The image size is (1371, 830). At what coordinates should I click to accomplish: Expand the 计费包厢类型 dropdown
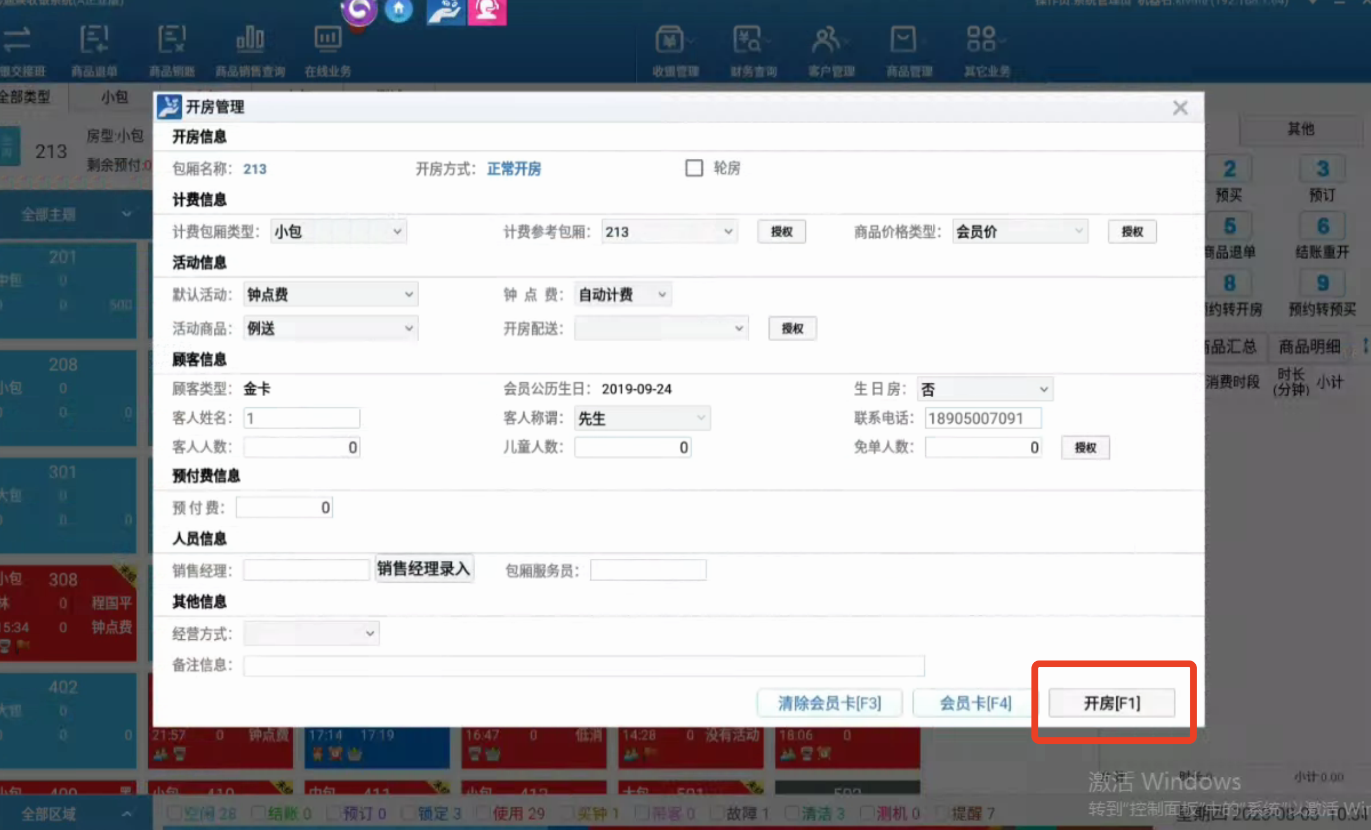338,231
